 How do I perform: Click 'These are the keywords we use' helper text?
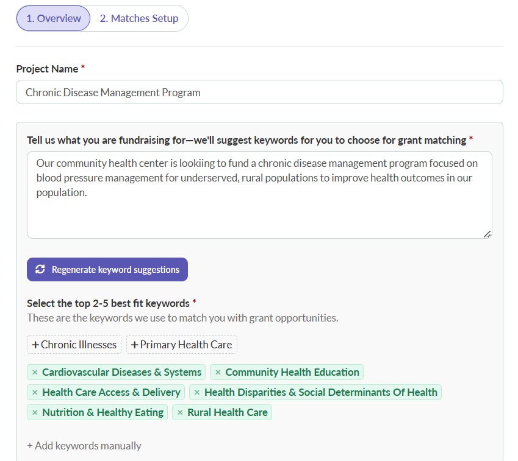(182, 318)
